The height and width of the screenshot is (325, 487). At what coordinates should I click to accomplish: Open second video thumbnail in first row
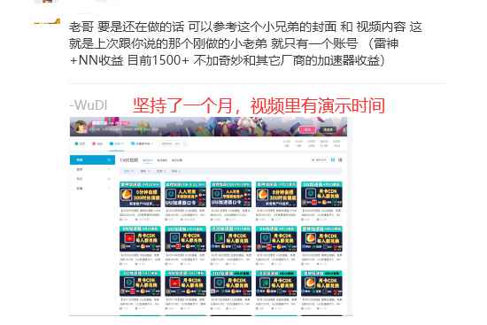click(185, 195)
